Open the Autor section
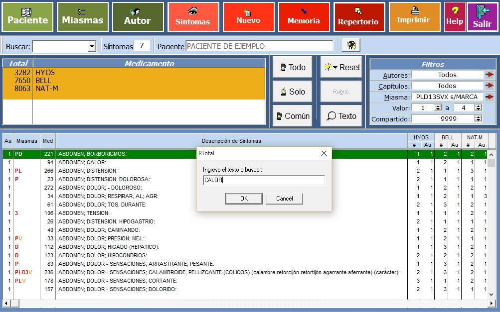Image resolution: width=500 pixels, height=312 pixels. click(x=138, y=17)
